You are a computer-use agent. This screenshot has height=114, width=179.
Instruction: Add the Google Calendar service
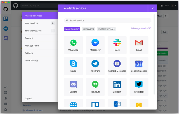coord(139,66)
